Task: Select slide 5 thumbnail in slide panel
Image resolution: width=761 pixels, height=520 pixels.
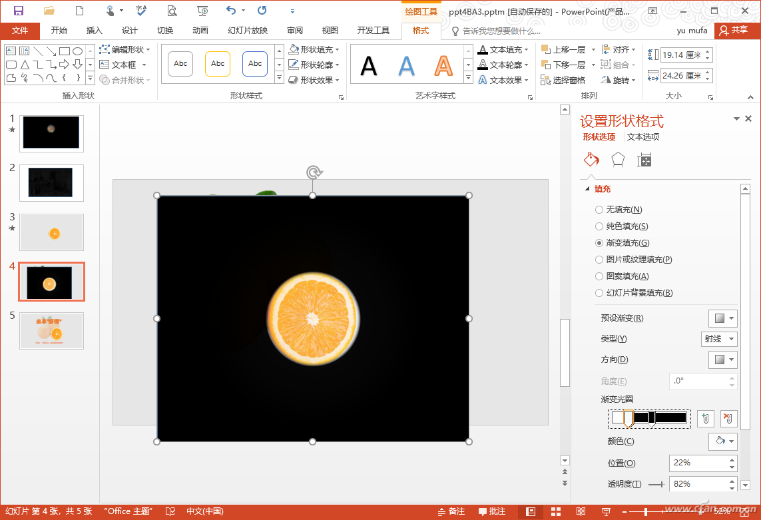Action: click(x=51, y=330)
